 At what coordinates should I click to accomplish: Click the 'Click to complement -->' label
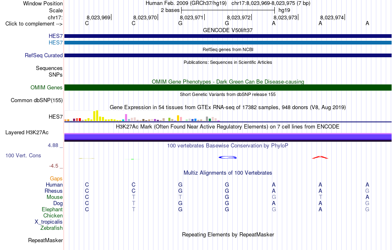(34, 24)
